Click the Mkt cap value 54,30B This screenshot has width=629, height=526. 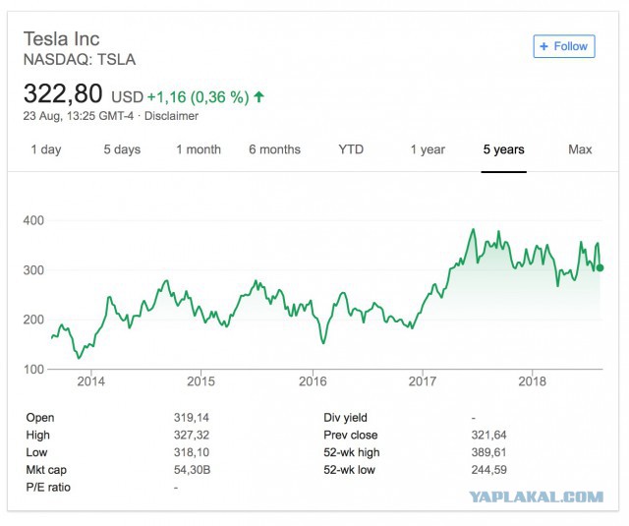[192, 470]
